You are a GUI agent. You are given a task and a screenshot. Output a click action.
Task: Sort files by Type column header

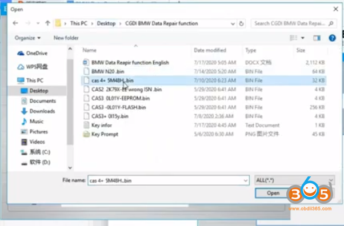tap(250, 50)
